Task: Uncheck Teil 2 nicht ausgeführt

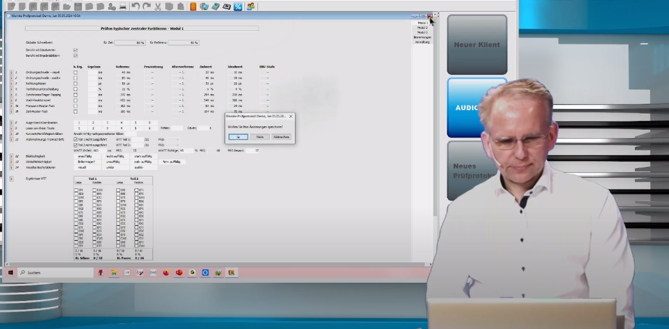Action: tap(76, 145)
